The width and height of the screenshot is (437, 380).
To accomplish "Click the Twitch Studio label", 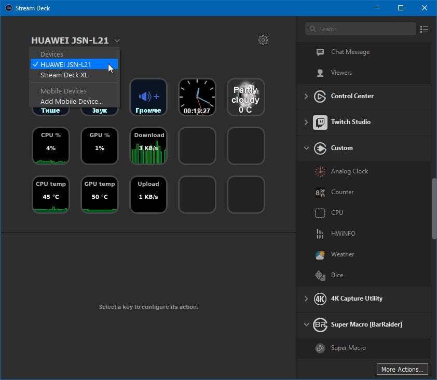I will point(351,122).
